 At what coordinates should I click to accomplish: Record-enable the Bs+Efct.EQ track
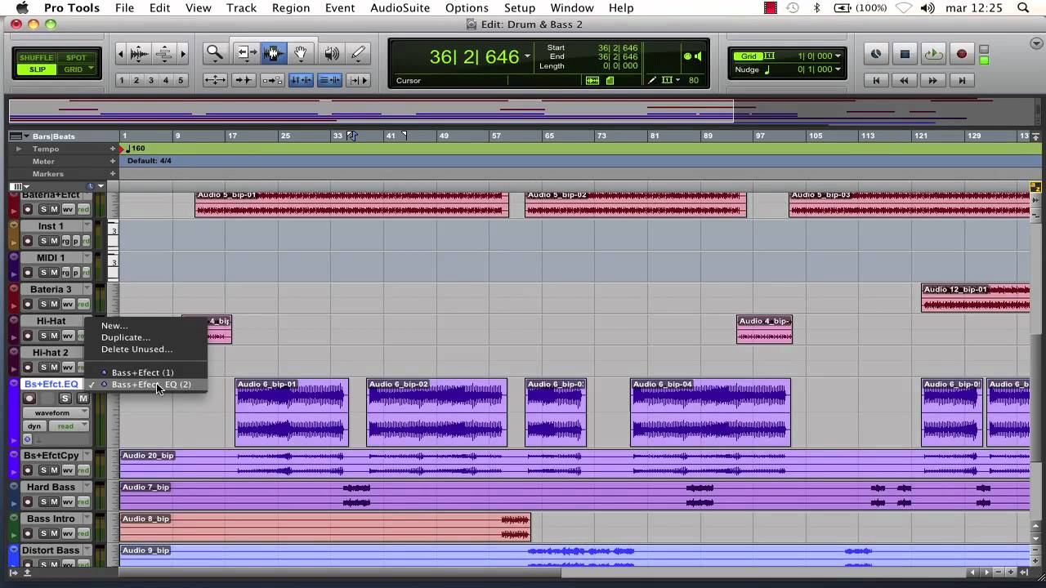click(30, 399)
